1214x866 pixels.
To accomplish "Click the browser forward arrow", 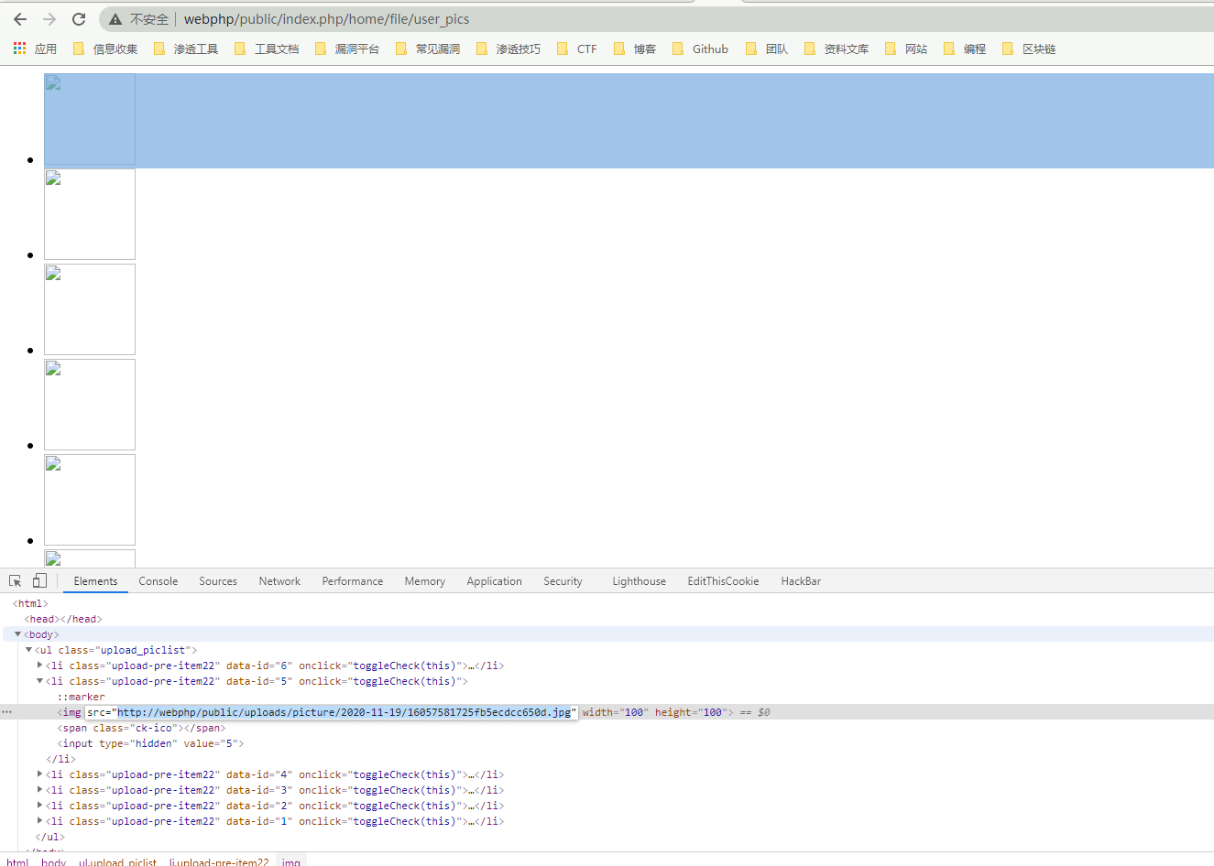I will [x=49, y=19].
